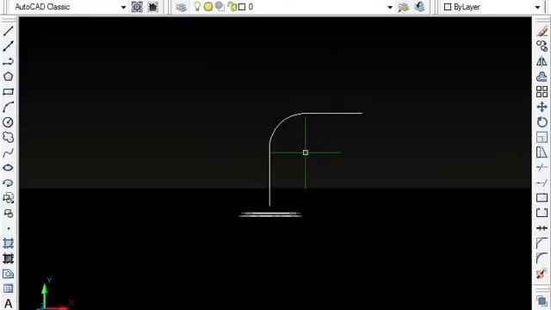
Task: Select the Ellipse tool
Action: point(8,168)
